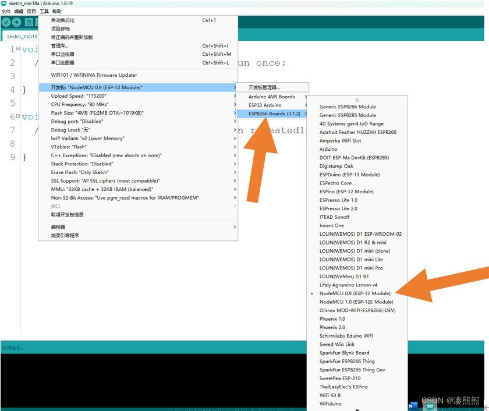Click 烧录引导程序 entry
The image size is (489, 411).
pos(138,235)
